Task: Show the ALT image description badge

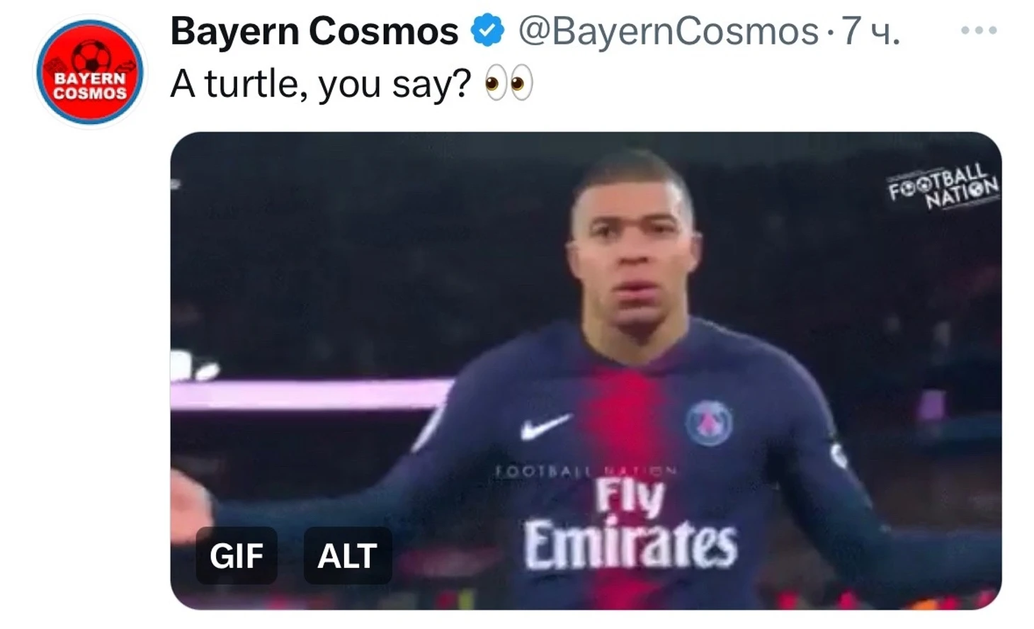Action: point(347,555)
